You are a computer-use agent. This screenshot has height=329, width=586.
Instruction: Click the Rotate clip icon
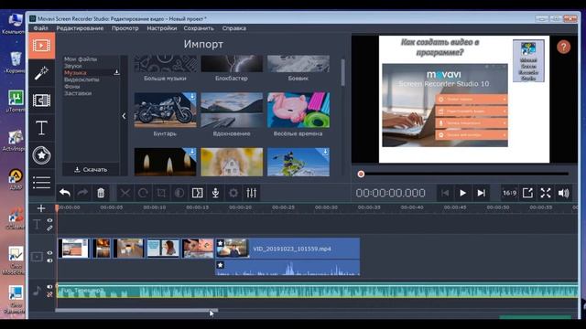(143, 193)
